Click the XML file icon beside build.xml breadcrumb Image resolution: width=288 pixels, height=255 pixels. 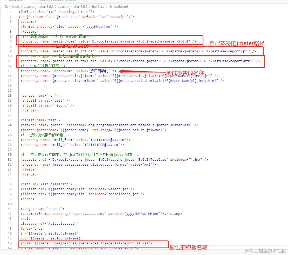(x=111, y=6)
